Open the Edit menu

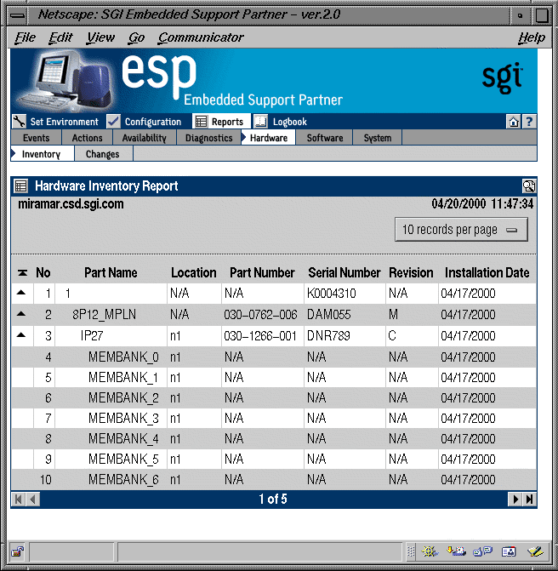(60, 37)
